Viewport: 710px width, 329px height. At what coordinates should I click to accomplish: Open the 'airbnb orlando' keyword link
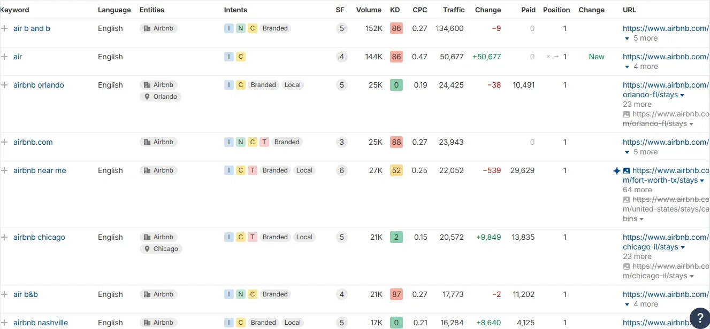[39, 85]
